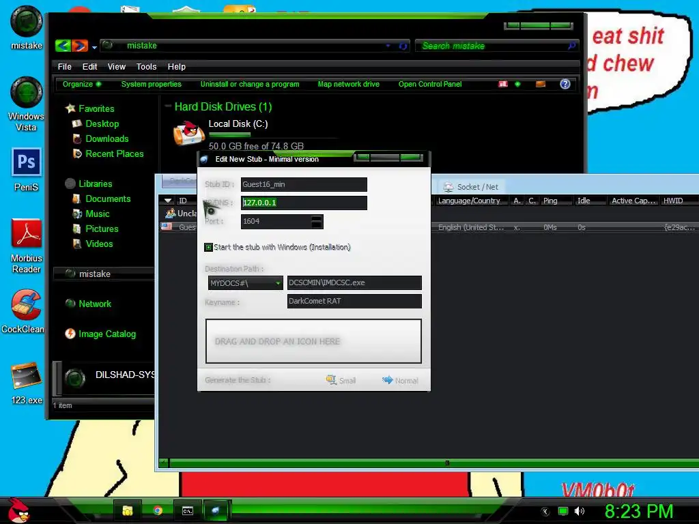The height and width of the screenshot is (524, 699).
Task: Open the MYDOCS#\ destination path dropdown
Action: tap(246, 283)
